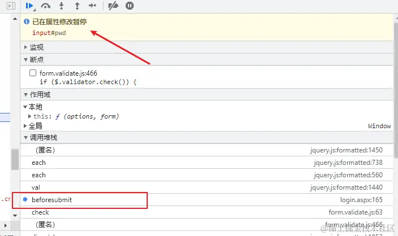Screen dimensions: 398x236
Task: Expand the 全局 (Global) scope
Action: tap(25, 126)
